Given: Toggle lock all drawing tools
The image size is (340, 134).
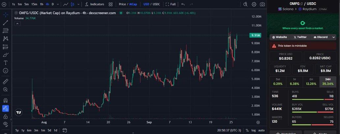Looking at the screenshot, I should click(6, 117).
